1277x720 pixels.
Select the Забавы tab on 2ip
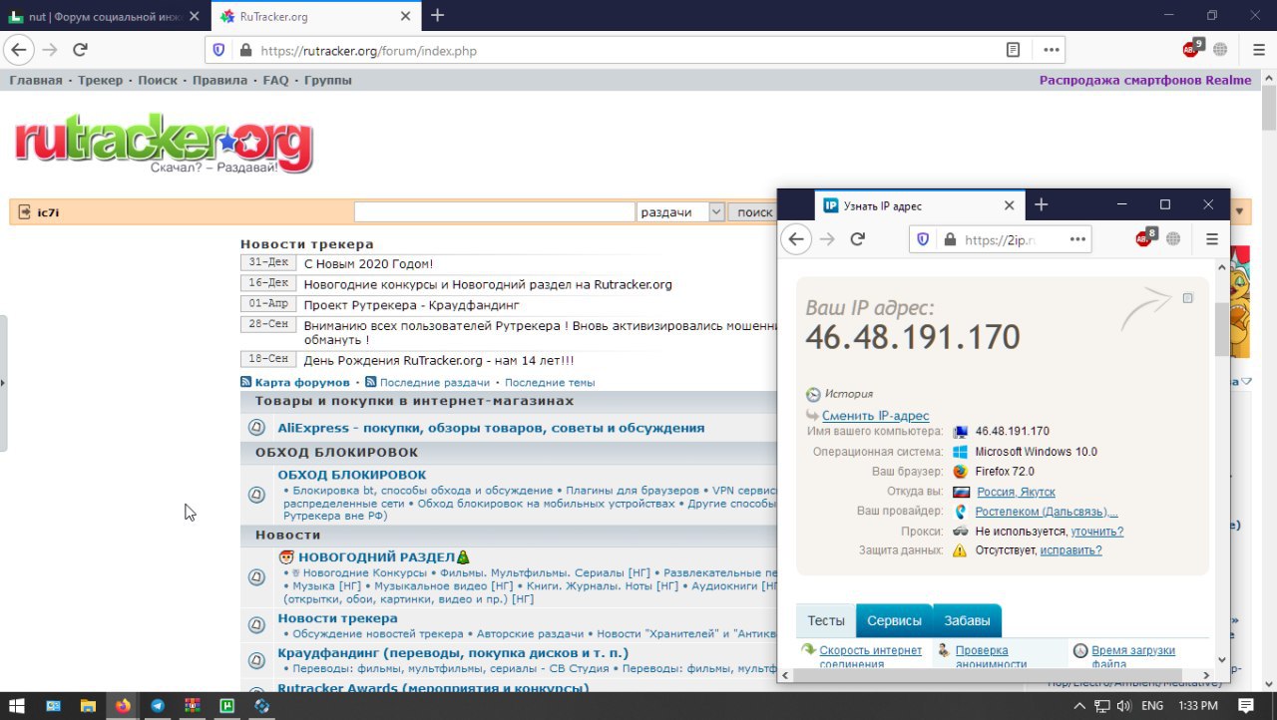967,620
